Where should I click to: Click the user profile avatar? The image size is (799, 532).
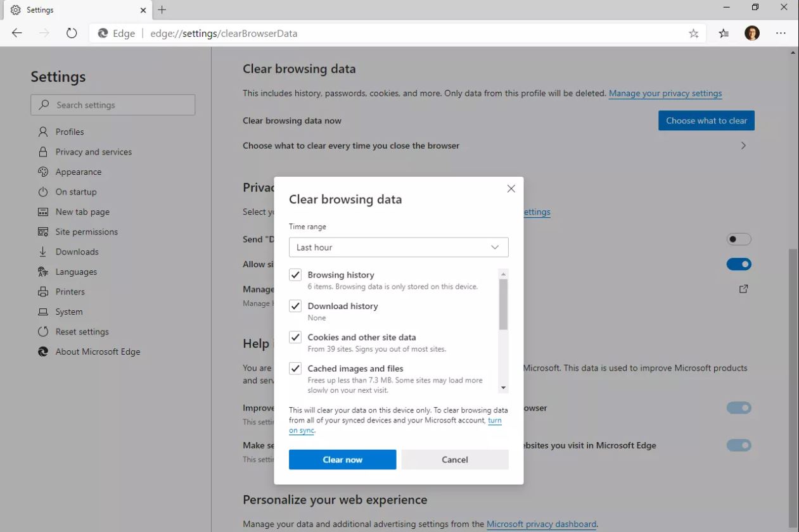[x=751, y=34]
